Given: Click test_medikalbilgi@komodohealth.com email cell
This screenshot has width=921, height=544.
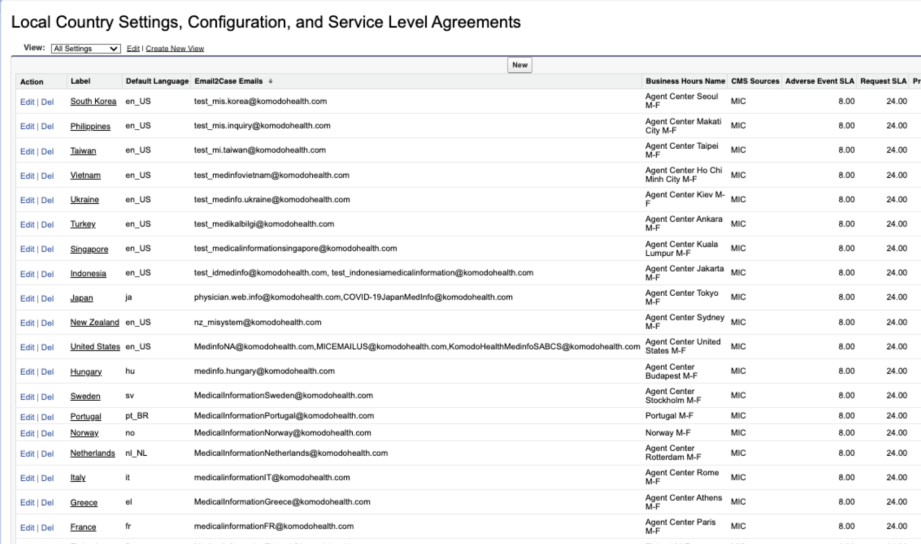Looking at the screenshot, I should [264, 224].
